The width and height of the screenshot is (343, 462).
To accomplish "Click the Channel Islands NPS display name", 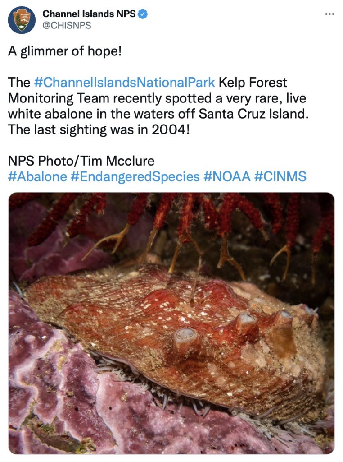I will click(x=89, y=14).
